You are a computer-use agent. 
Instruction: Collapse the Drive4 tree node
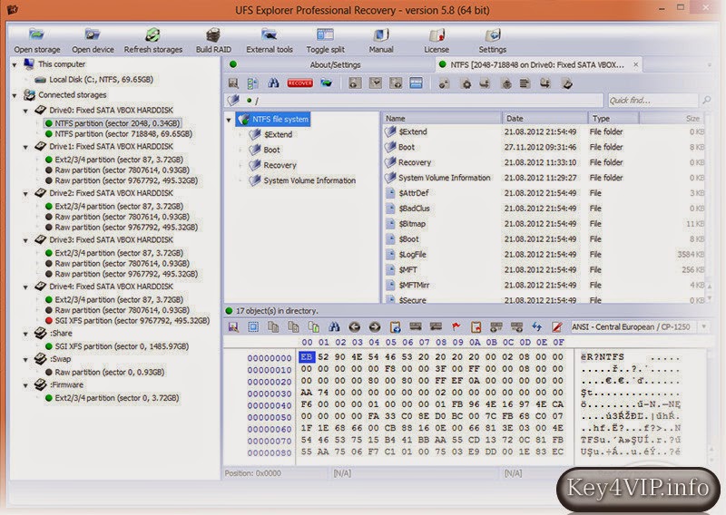click(25, 287)
